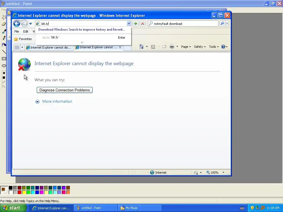The width and height of the screenshot is (283, 212).
Task: Click the 100% zoom level button
Action: coord(213,173)
